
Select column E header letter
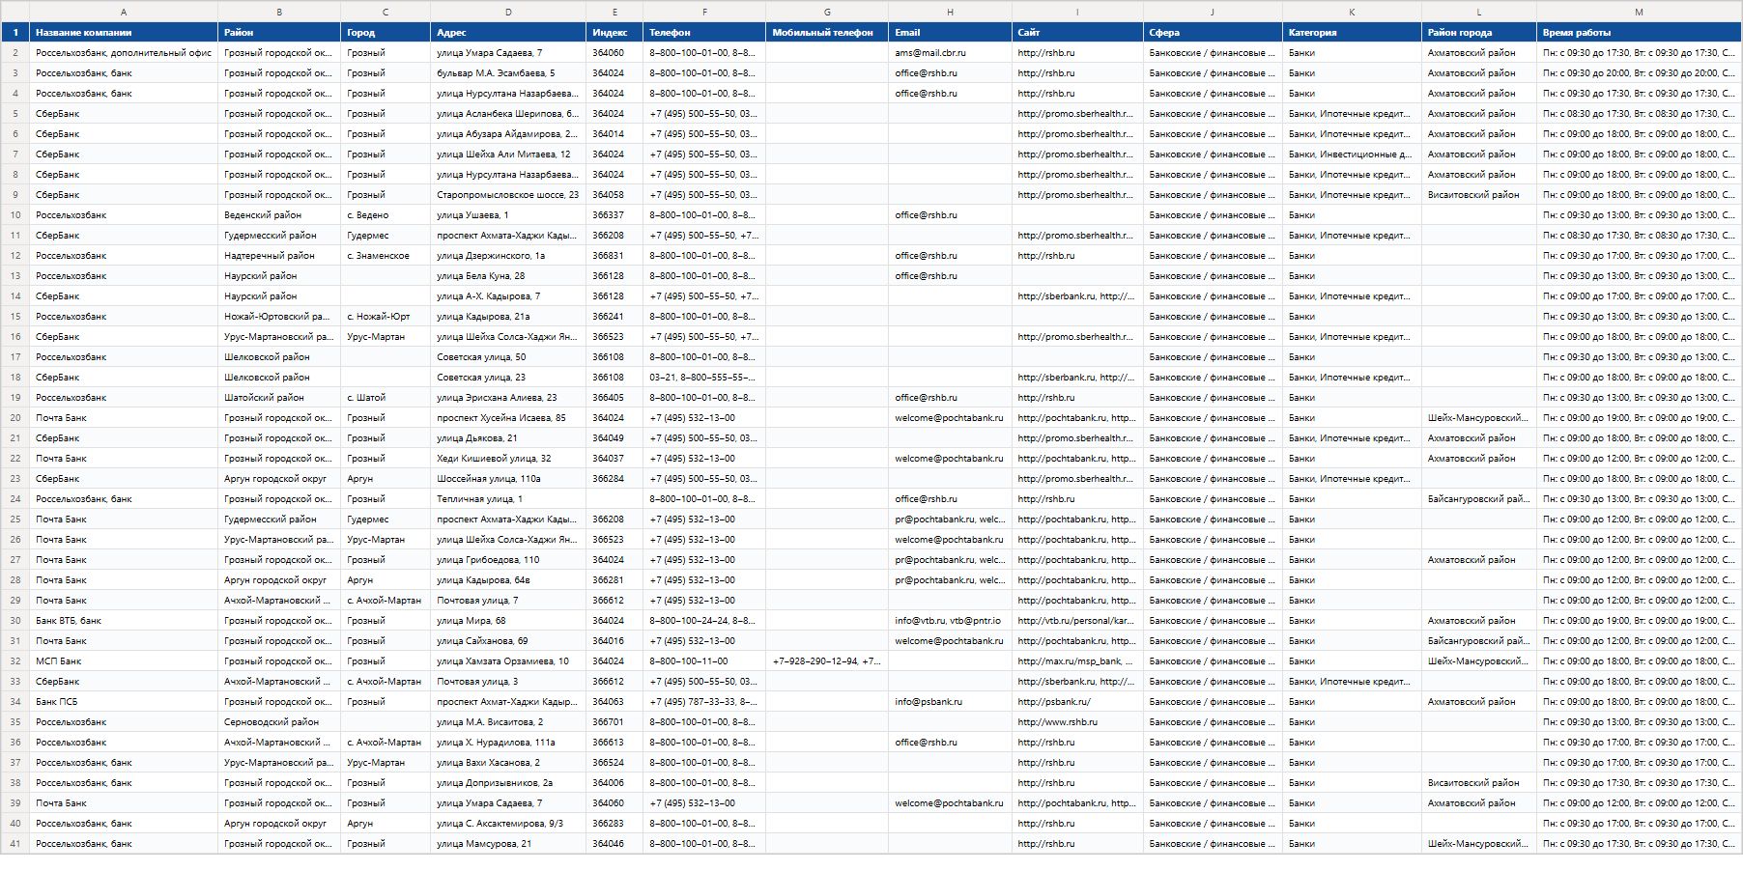pyautogui.click(x=614, y=12)
